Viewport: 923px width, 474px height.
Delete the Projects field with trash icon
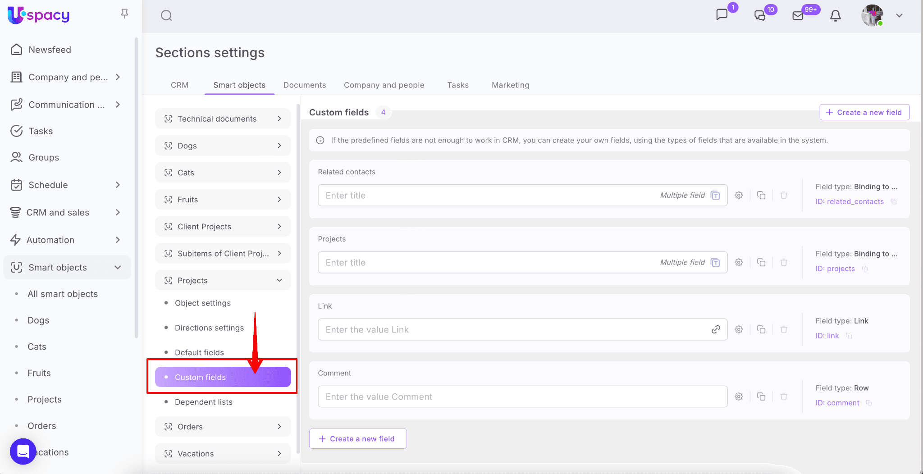click(x=784, y=262)
